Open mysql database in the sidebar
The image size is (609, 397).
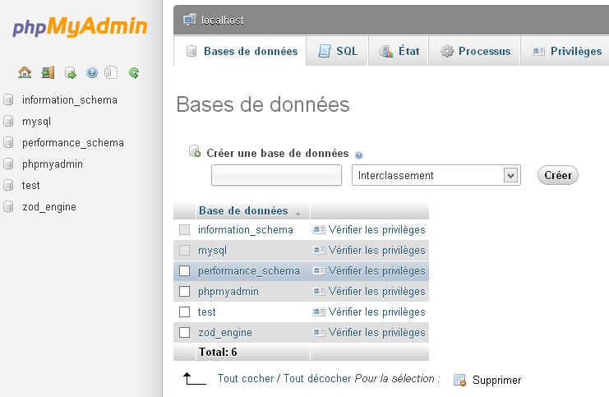[x=36, y=122]
